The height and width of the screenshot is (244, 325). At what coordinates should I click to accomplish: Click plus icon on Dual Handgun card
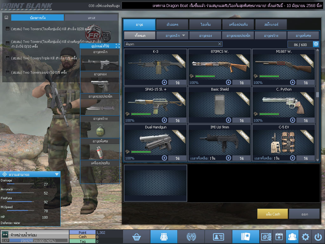(x=164, y=158)
